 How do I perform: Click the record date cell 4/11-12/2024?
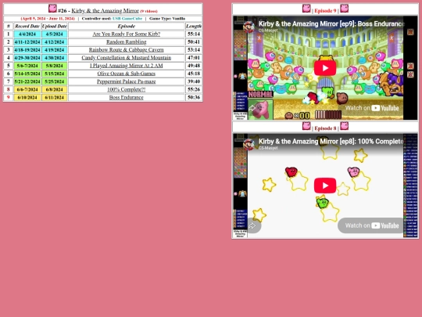27,41
